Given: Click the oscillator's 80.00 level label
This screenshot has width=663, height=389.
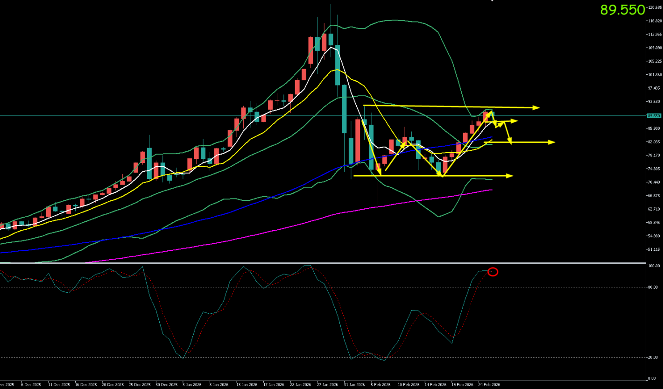Looking at the screenshot, I should pos(652,287).
